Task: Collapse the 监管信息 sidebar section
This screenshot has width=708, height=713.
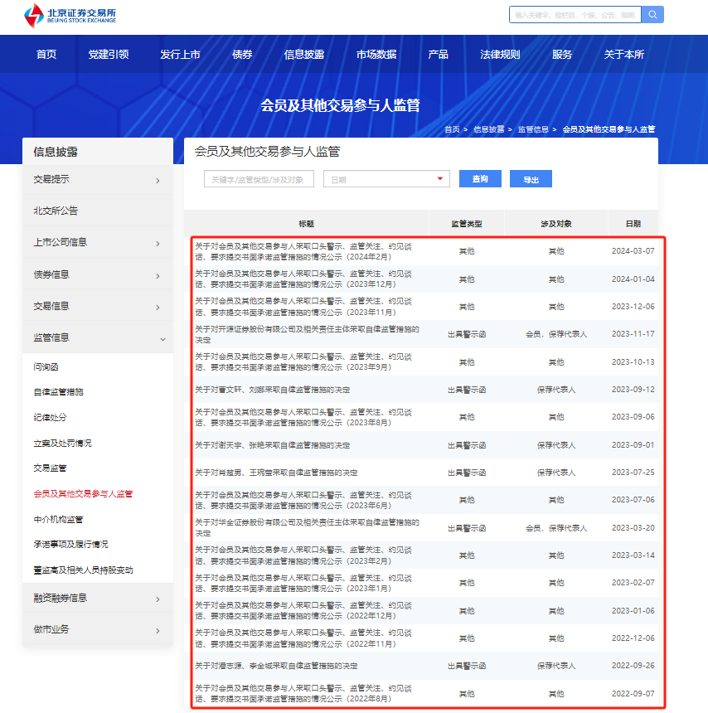Action: tap(162, 339)
